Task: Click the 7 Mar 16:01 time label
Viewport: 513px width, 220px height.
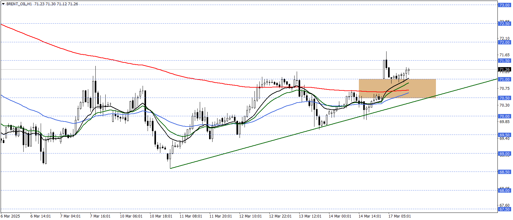Action: click(x=100, y=216)
